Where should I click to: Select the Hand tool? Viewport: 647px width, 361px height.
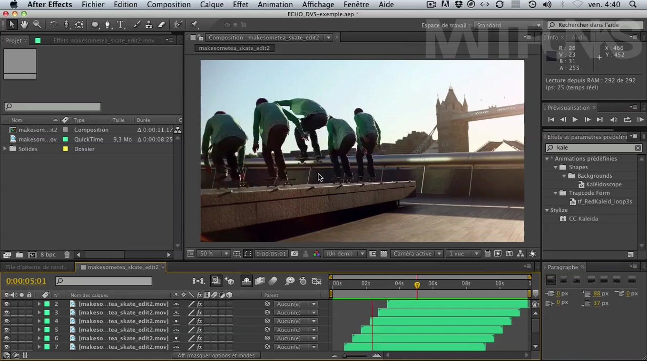[24, 25]
